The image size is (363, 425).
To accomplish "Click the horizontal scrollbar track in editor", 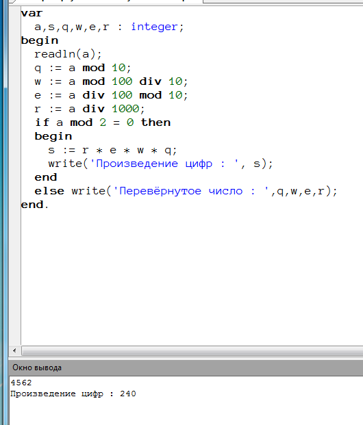I will [x=192, y=350].
